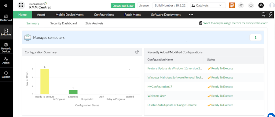275x117 pixels.
Task: Open Admin in the left sidebar
Action: (6, 60)
